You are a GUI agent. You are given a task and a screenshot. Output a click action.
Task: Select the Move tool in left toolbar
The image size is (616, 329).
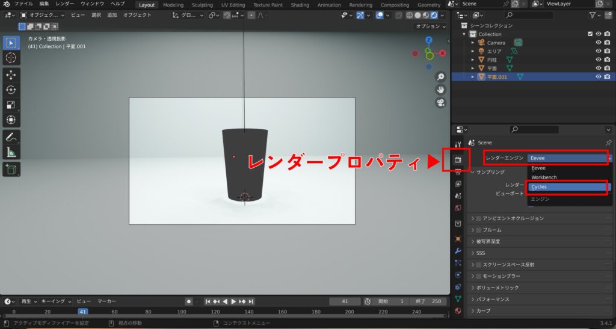11,75
